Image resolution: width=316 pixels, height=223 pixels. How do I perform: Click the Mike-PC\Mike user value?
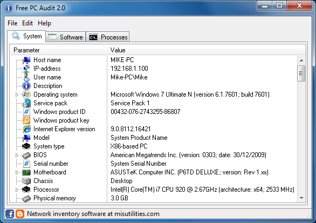(x=129, y=77)
